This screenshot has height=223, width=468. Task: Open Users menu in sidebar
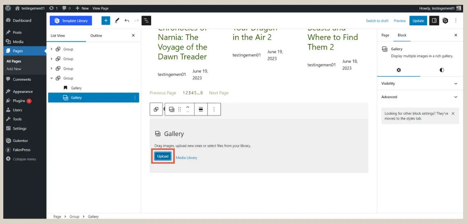pos(25,110)
